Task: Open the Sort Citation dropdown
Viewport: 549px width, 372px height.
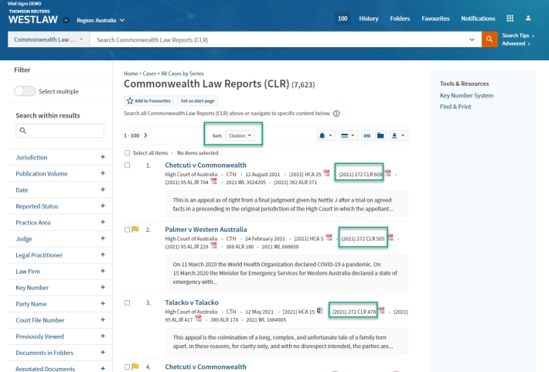Action: (240, 135)
